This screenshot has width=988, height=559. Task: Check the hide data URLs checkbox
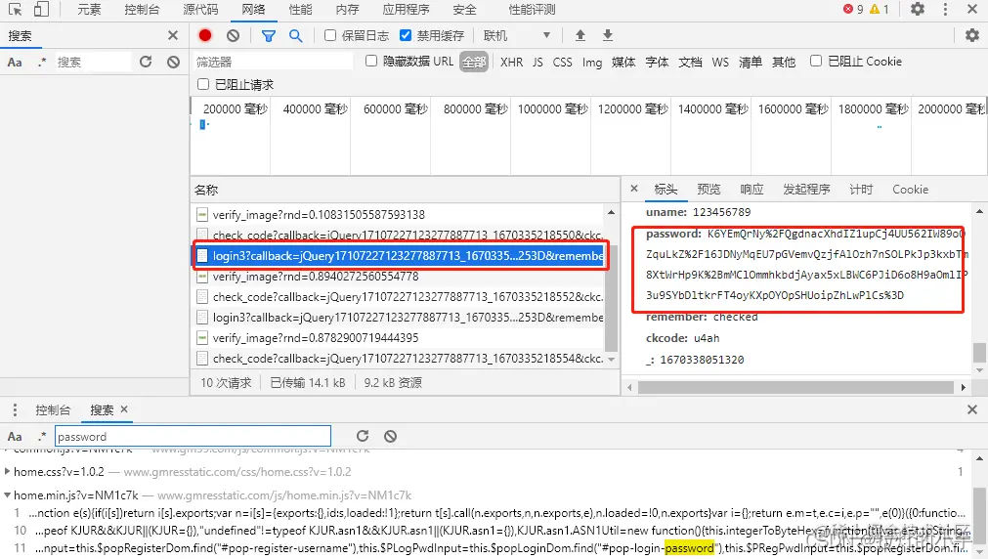pyautogui.click(x=371, y=61)
